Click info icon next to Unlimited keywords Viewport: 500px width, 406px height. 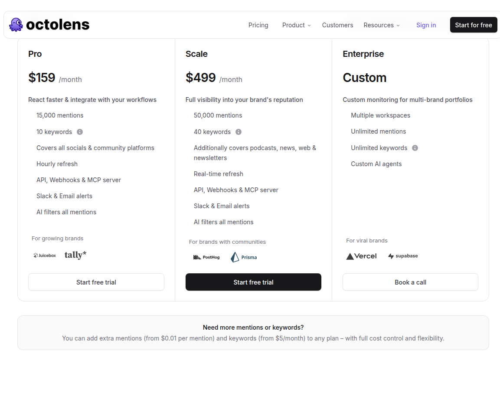pyautogui.click(x=415, y=148)
